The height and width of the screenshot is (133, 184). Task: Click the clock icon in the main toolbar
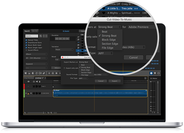point(36,73)
